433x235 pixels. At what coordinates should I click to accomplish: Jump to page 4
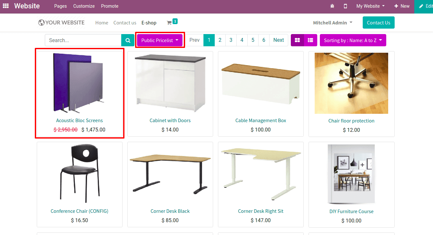(x=242, y=40)
